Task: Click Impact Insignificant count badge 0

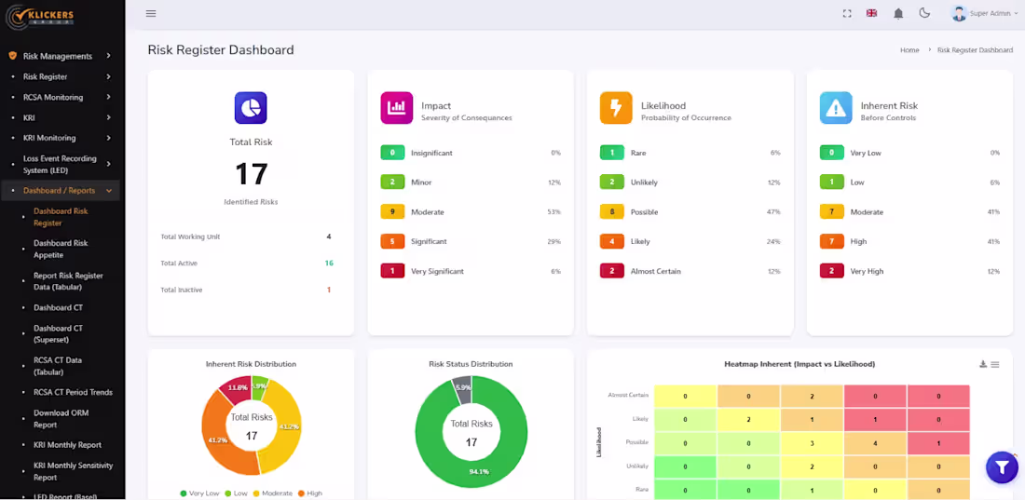Action: [x=392, y=153]
